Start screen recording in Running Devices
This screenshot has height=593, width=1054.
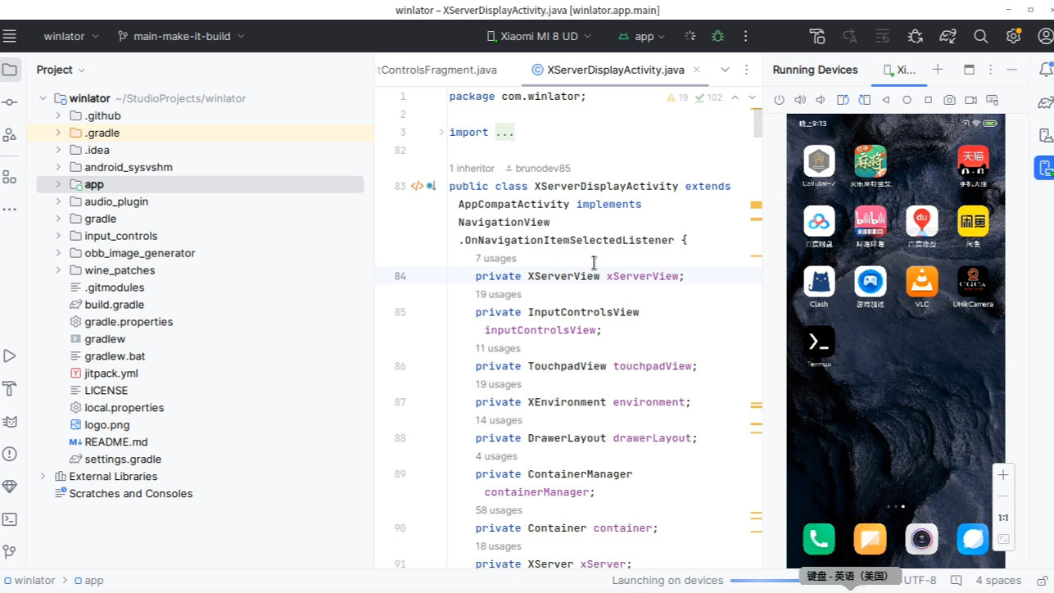pos(970,100)
